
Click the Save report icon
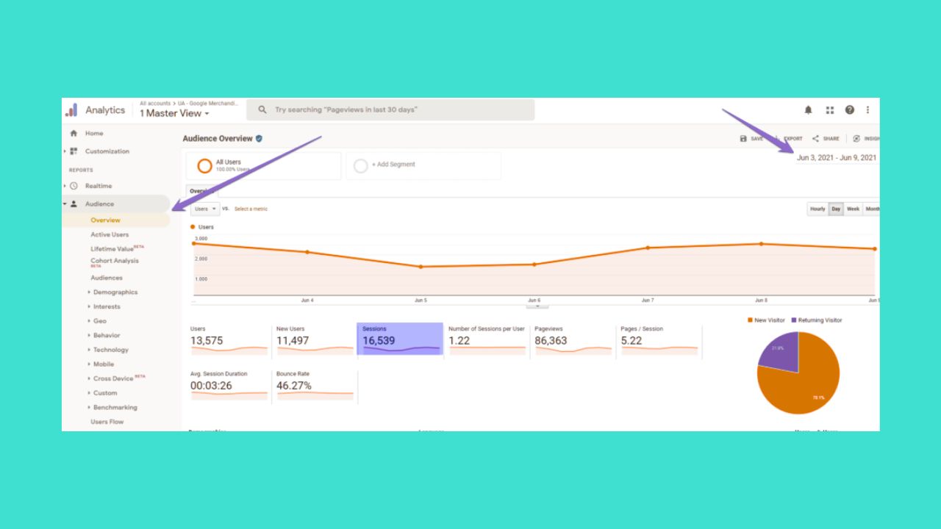[x=743, y=138]
